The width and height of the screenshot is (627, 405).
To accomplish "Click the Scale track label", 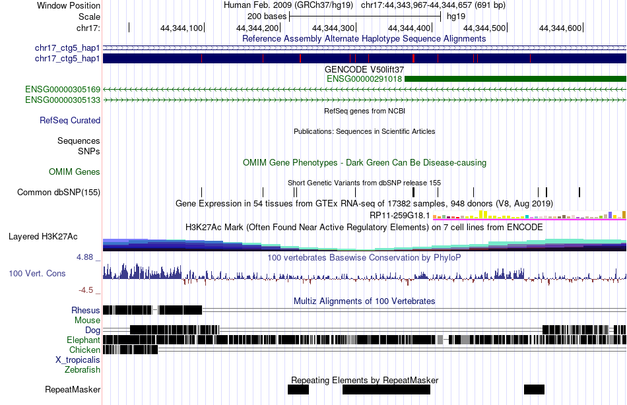I will point(89,16).
